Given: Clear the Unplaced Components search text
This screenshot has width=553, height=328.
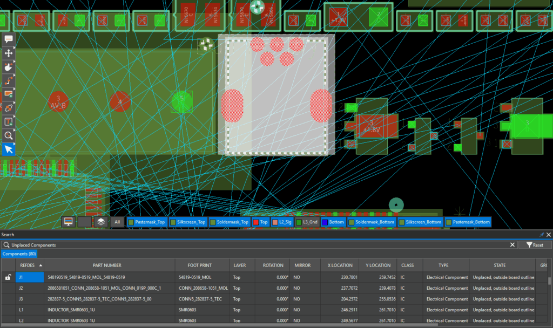Looking at the screenshot, I should (x=512, y=244).
